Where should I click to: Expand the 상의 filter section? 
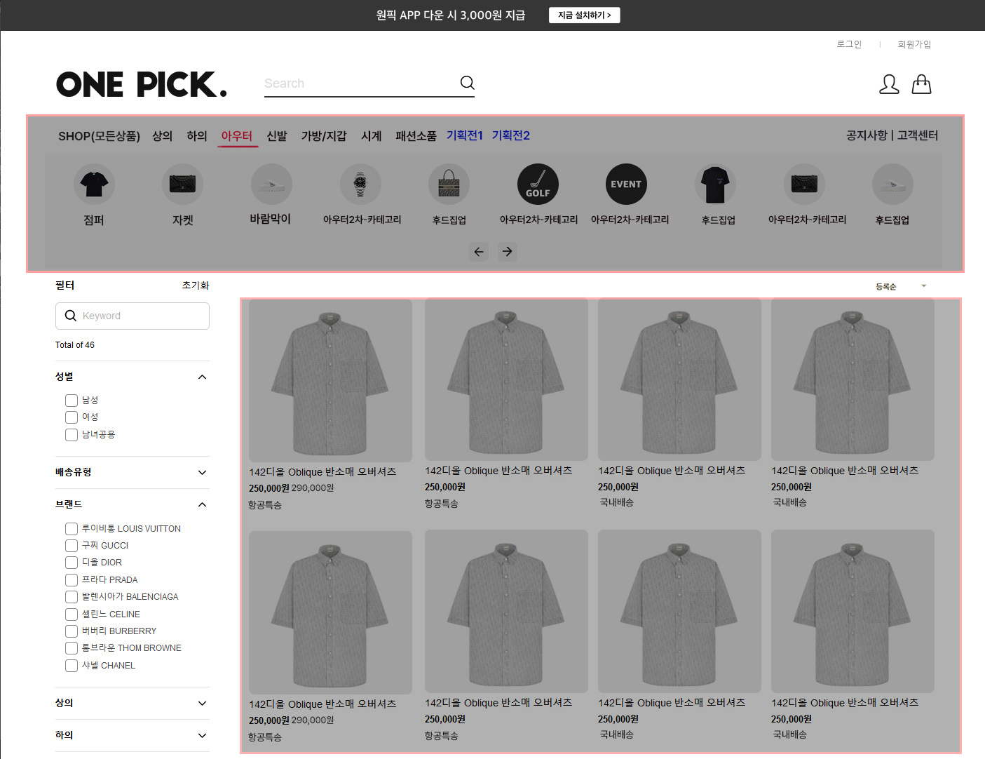click(x=203, y=703)
